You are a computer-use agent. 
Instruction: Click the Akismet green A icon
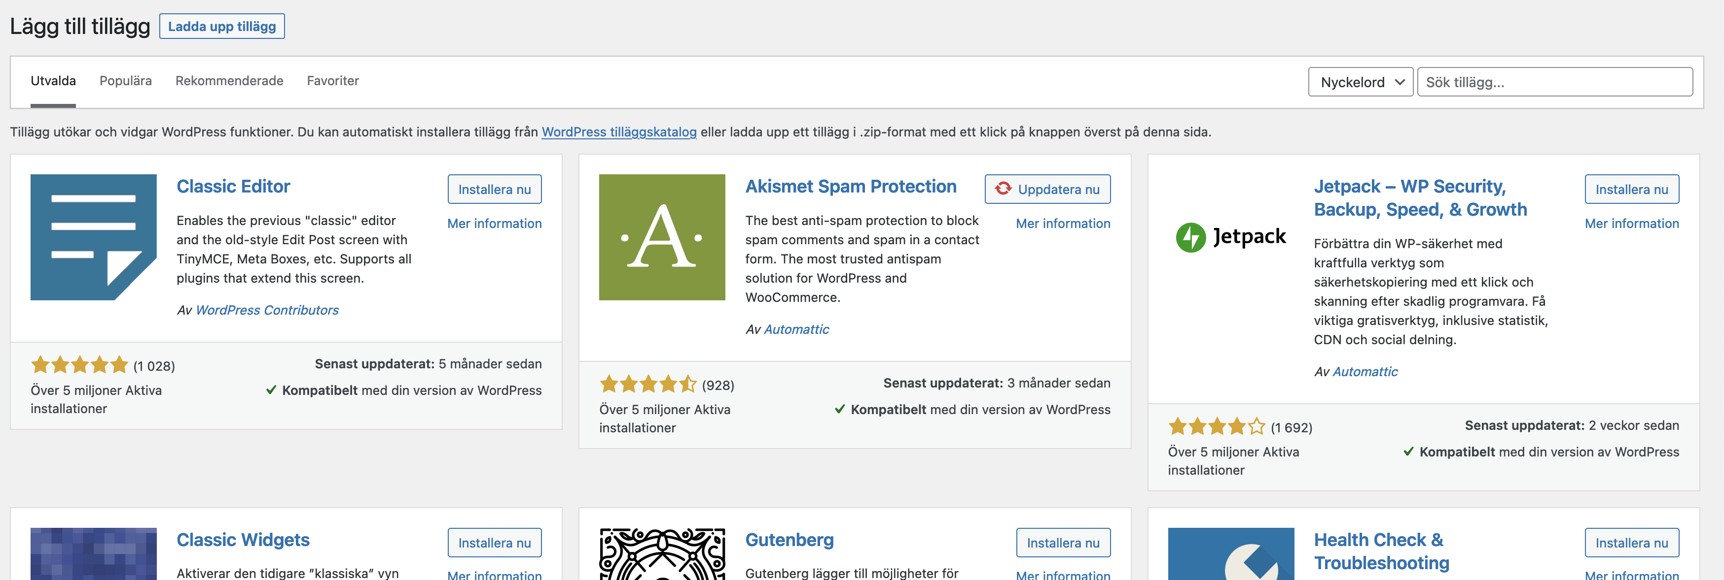pyautogui.click(x=661, y=237)
